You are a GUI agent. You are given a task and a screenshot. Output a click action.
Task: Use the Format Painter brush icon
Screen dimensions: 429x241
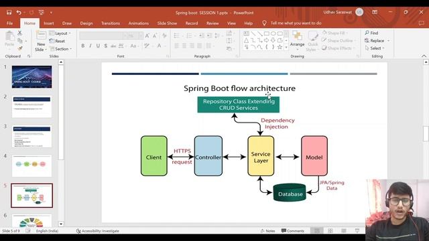point(19,48)
